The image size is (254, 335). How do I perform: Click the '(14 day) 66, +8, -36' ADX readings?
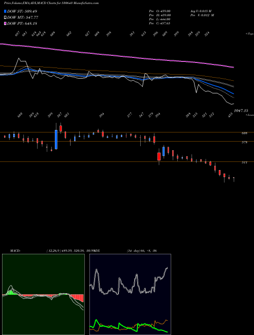[x=142, y=251]
